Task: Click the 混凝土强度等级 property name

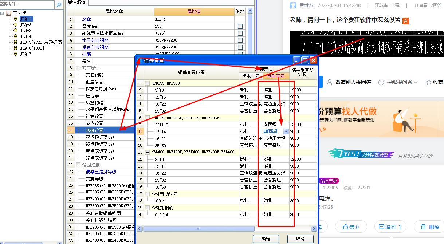Action: (x=101, y=172)
